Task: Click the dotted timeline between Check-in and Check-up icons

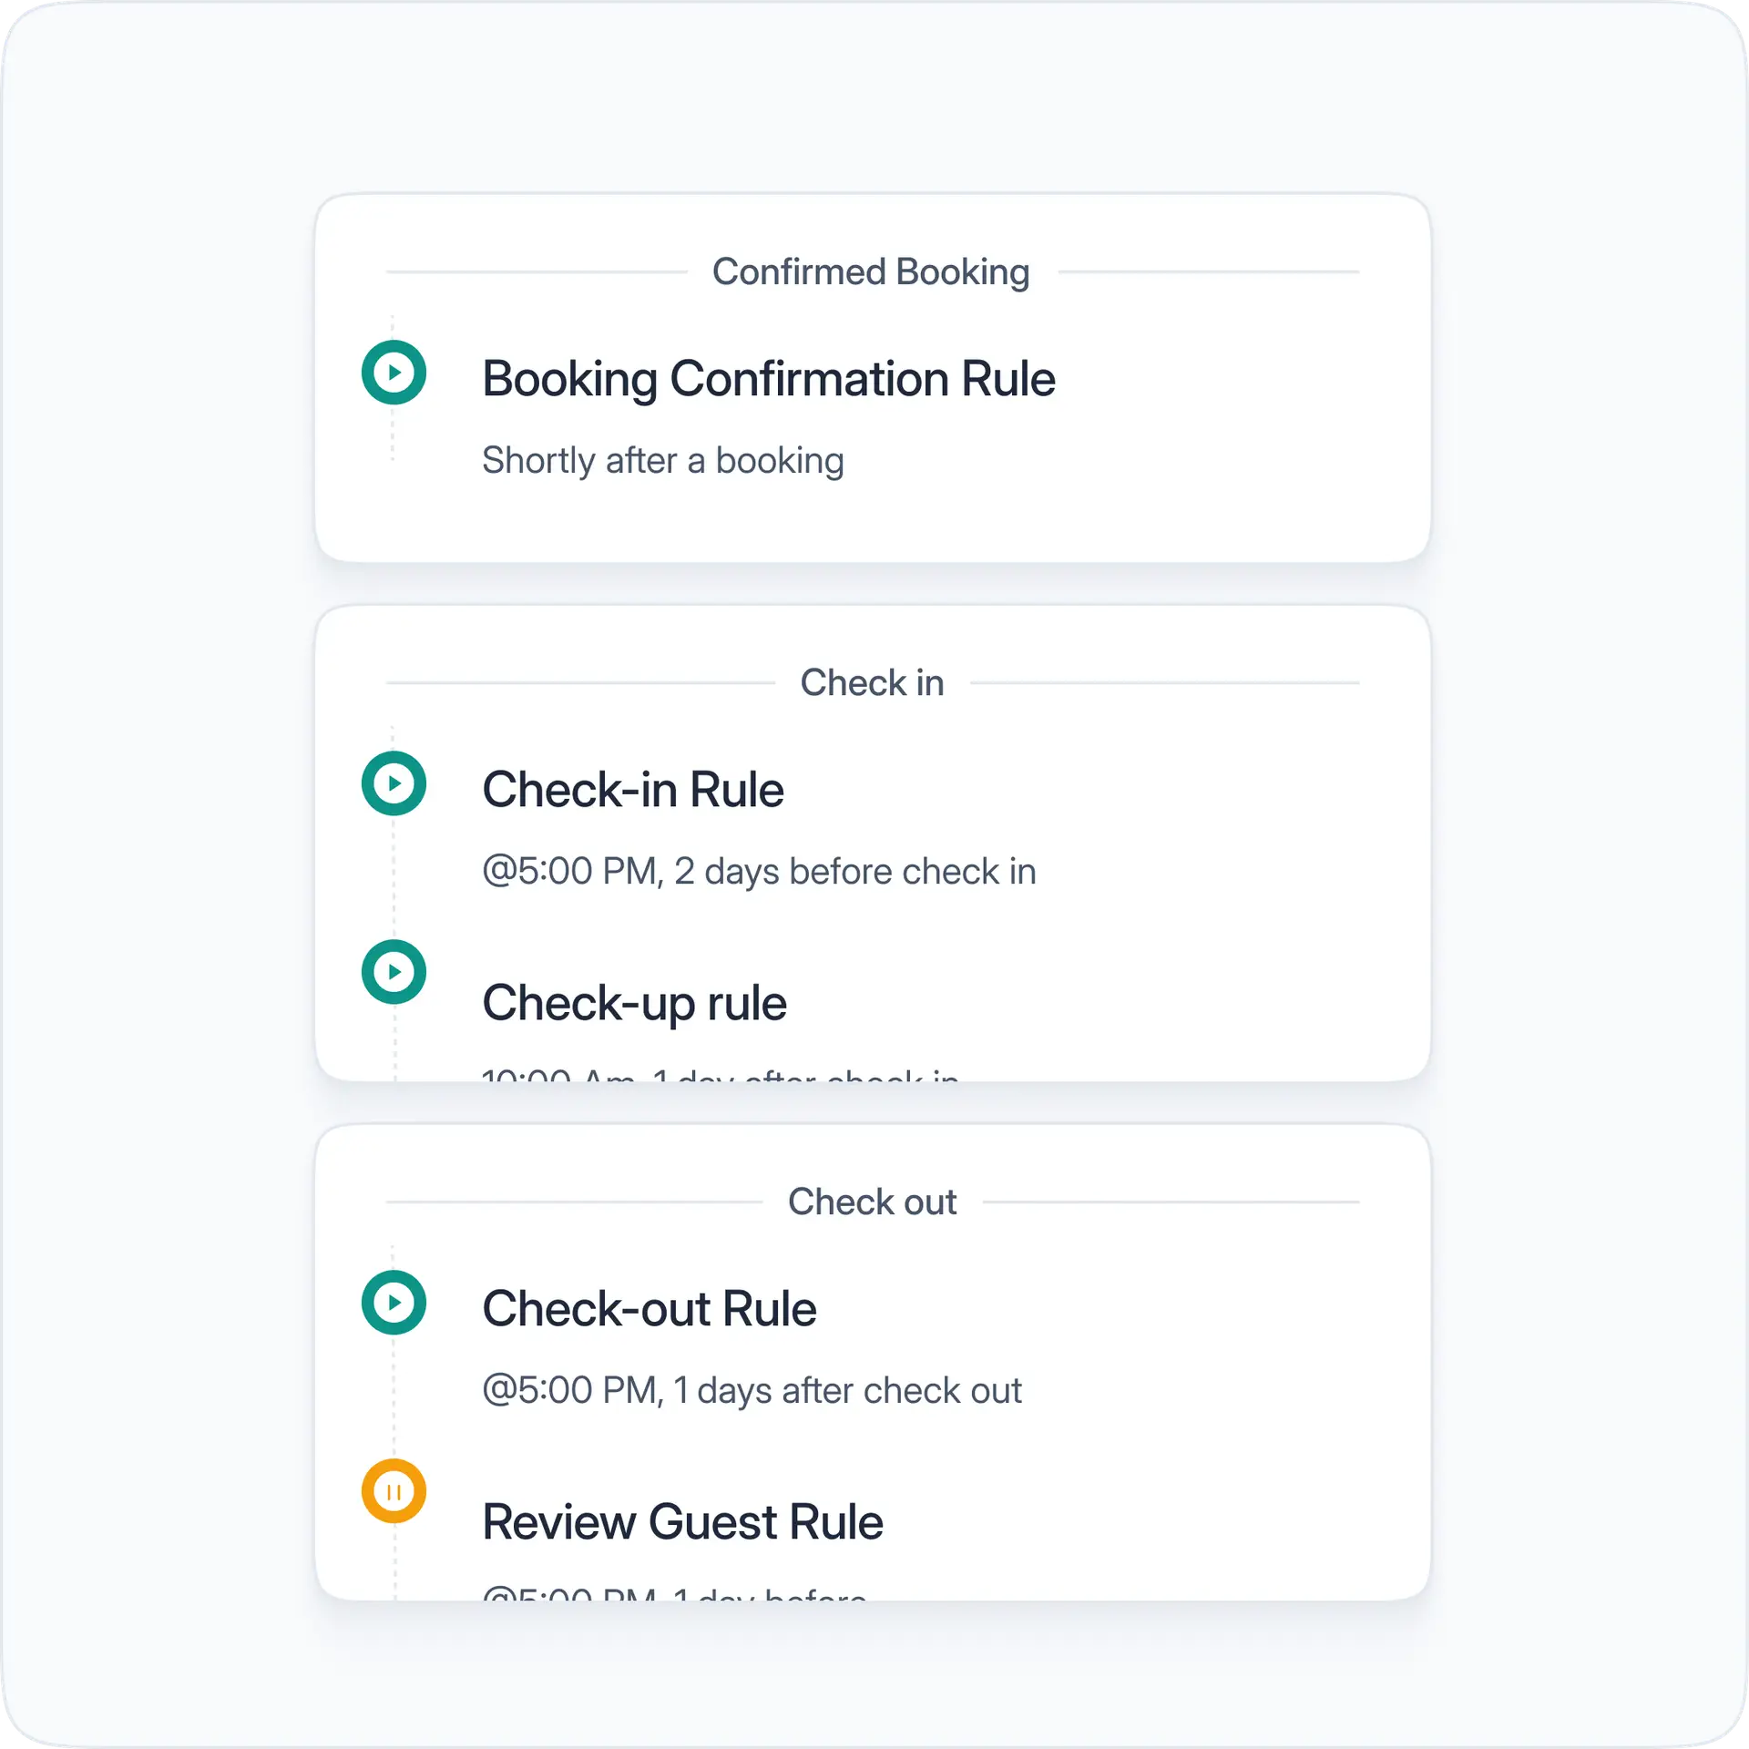Action: click(394, 876)
